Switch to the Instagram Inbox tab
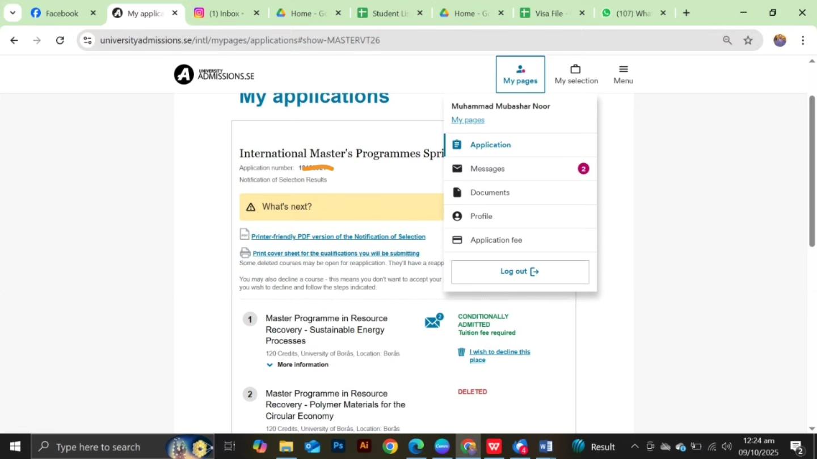Image resolution: width=817 pixels, height=459 pixels. pos(226,13)
